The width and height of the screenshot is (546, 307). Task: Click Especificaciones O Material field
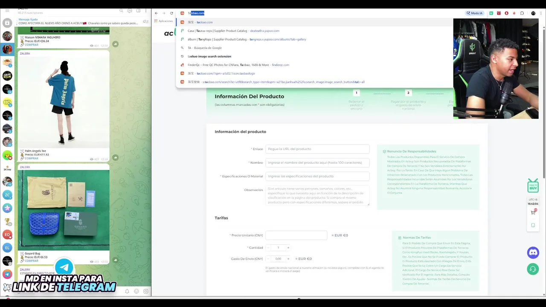coord(317,176)
